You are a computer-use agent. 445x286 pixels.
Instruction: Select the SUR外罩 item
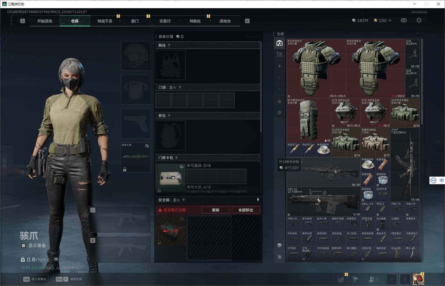(x=383, y=194)
